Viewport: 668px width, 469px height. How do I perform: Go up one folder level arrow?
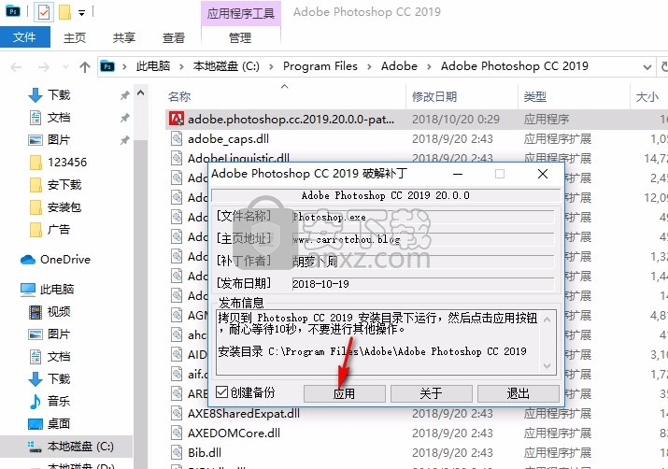click(x=85, y=67)
